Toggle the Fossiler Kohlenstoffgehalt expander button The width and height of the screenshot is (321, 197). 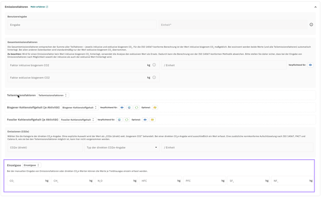pyautogui.click(x=78, y=120)
